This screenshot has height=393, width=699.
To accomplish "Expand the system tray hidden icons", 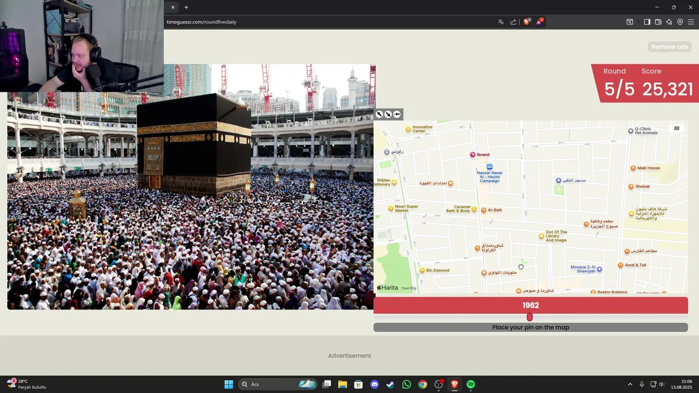I will pyautogui.click(x=630, y=384).
